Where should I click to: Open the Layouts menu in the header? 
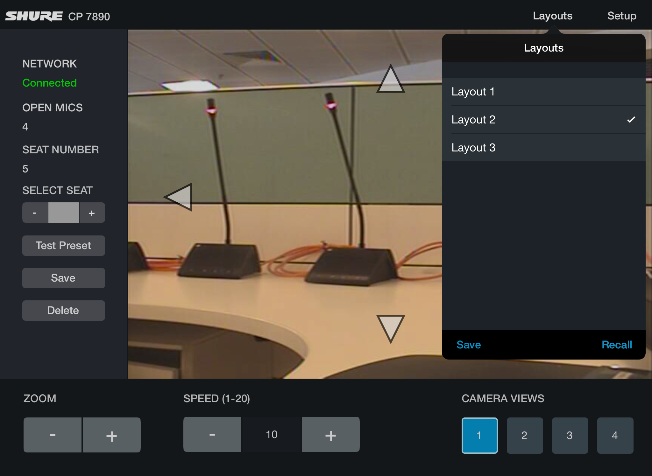coord(552,16)
